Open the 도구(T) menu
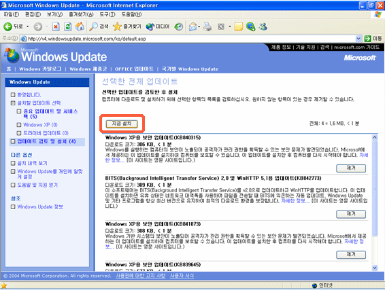 click(107, 14)
